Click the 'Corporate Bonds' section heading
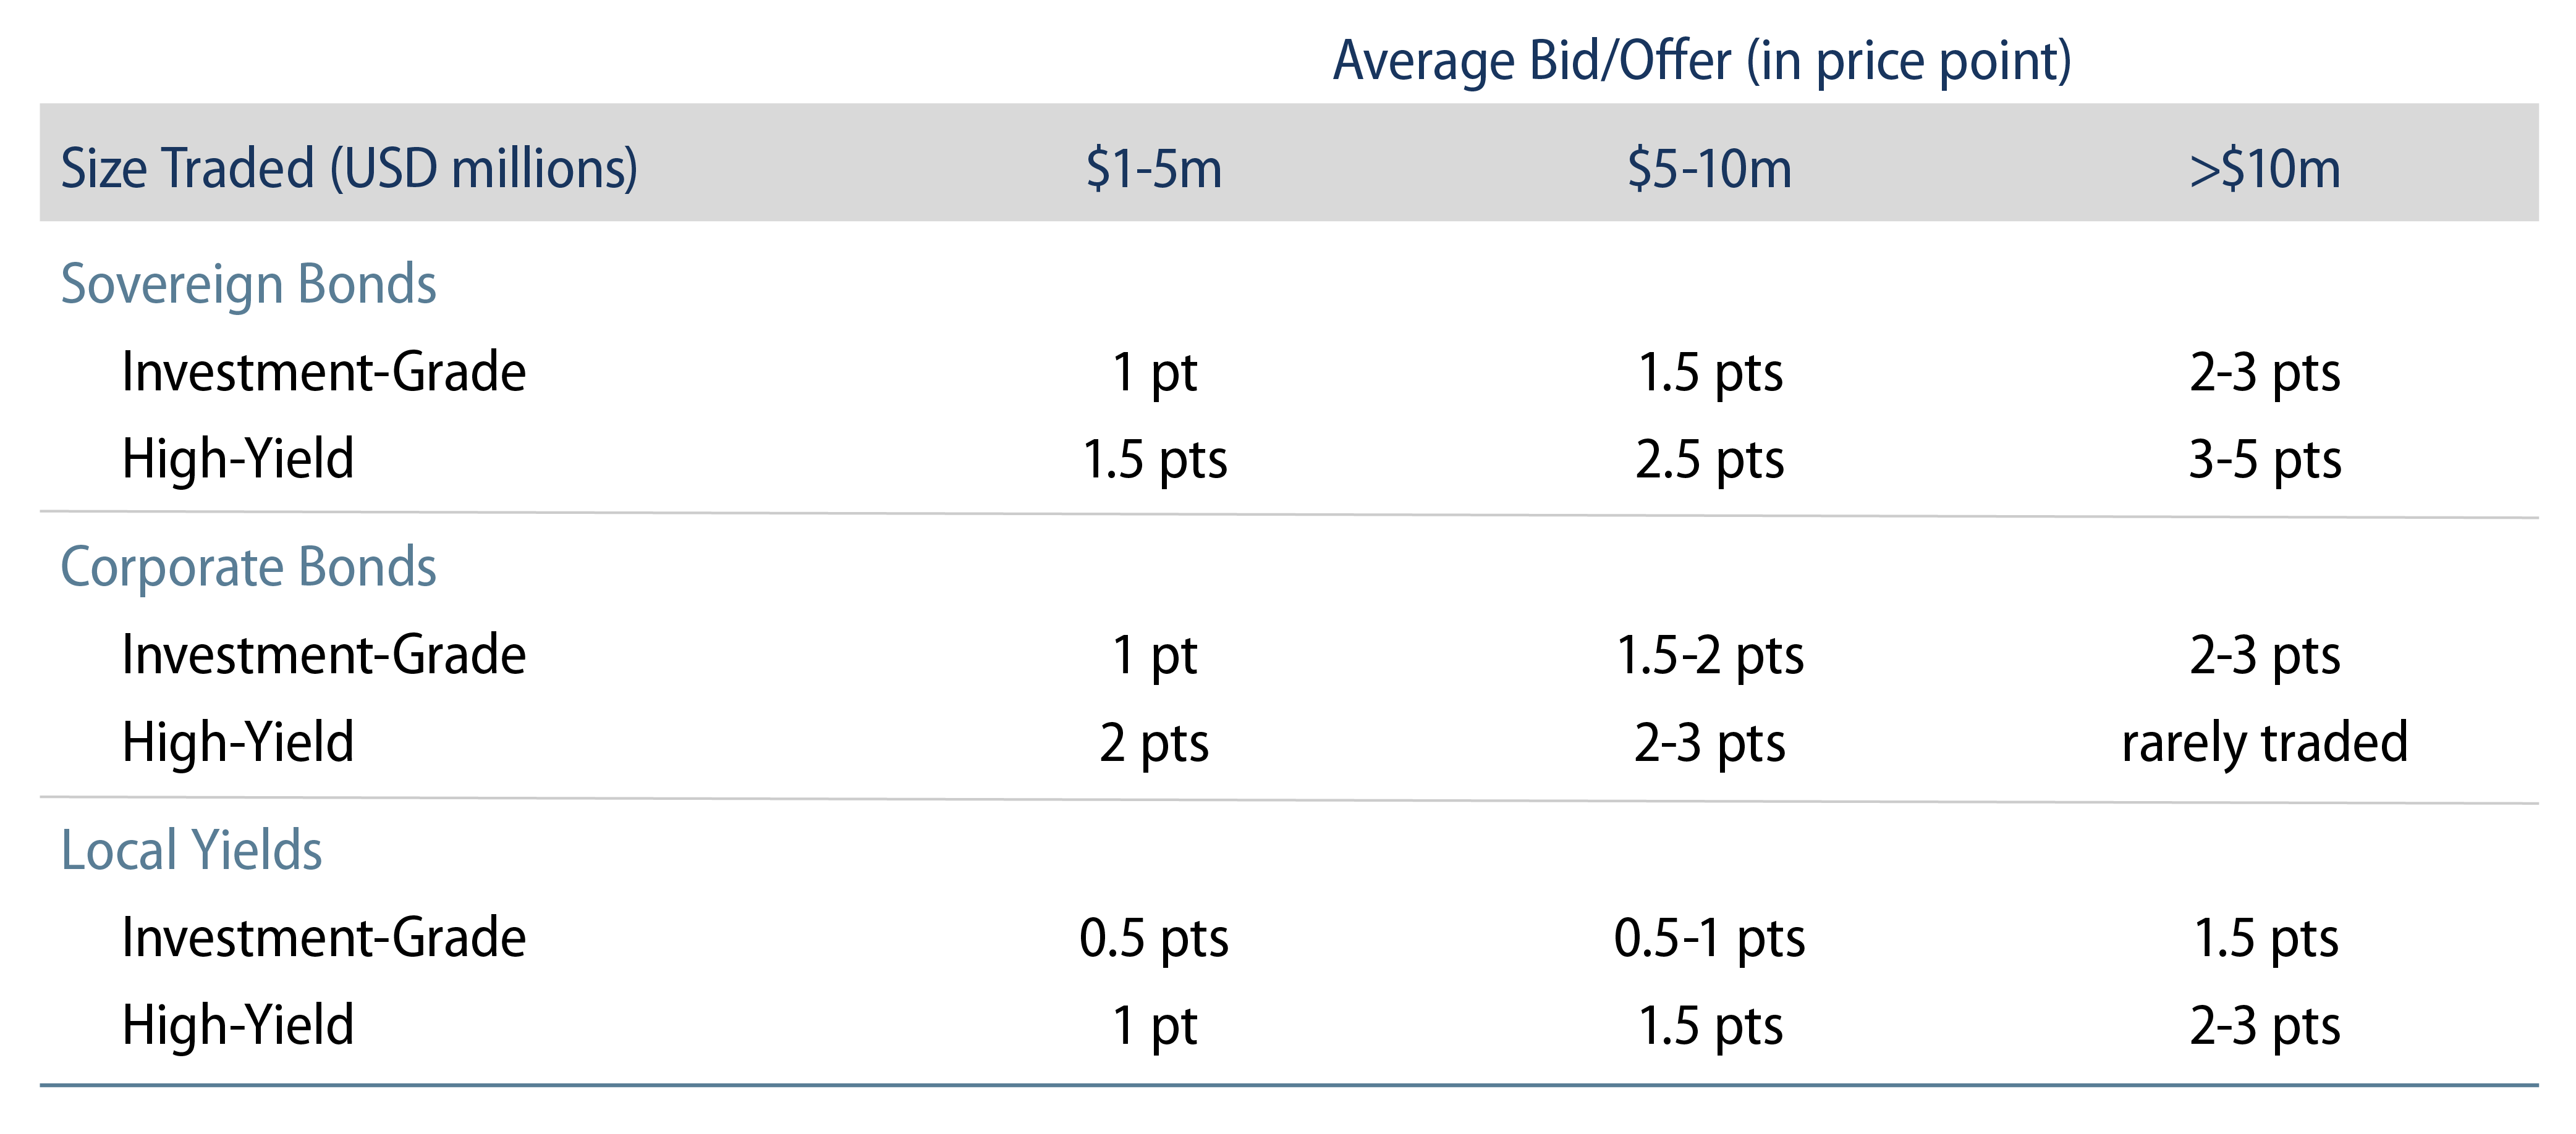 click(x=248, y=568)
